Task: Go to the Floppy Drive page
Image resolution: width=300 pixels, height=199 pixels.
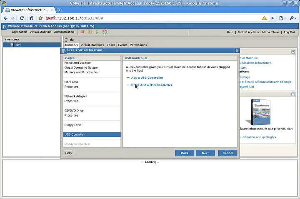Action: tap(73, 125)
